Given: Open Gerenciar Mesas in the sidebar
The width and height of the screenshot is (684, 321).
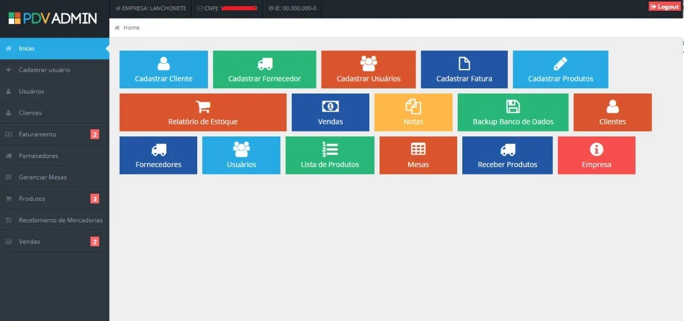Looking at the screenshot, I should (x=55, y=177).
